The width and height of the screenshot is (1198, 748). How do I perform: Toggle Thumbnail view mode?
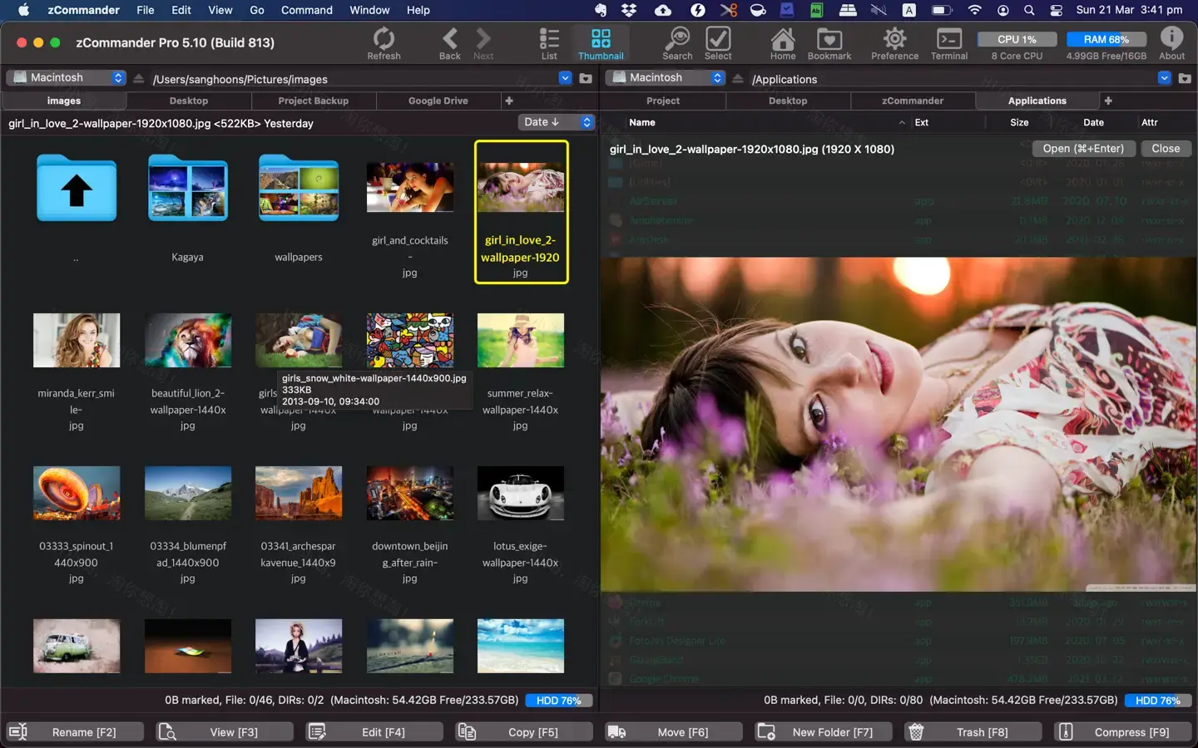(600, 39)
